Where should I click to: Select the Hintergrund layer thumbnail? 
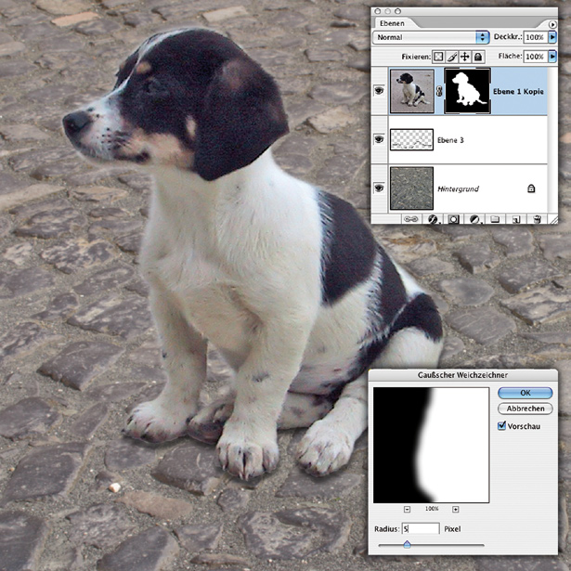[x=411, y=188]
